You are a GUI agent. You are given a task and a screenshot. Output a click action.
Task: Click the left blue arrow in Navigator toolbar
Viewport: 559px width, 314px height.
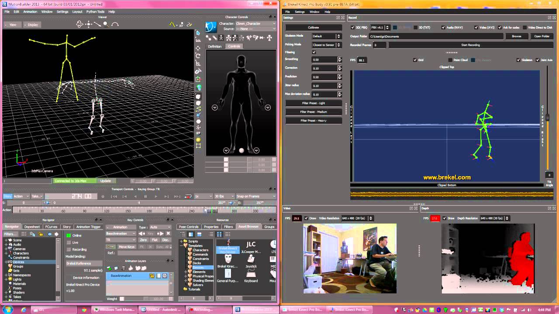[x=49, y=234]
